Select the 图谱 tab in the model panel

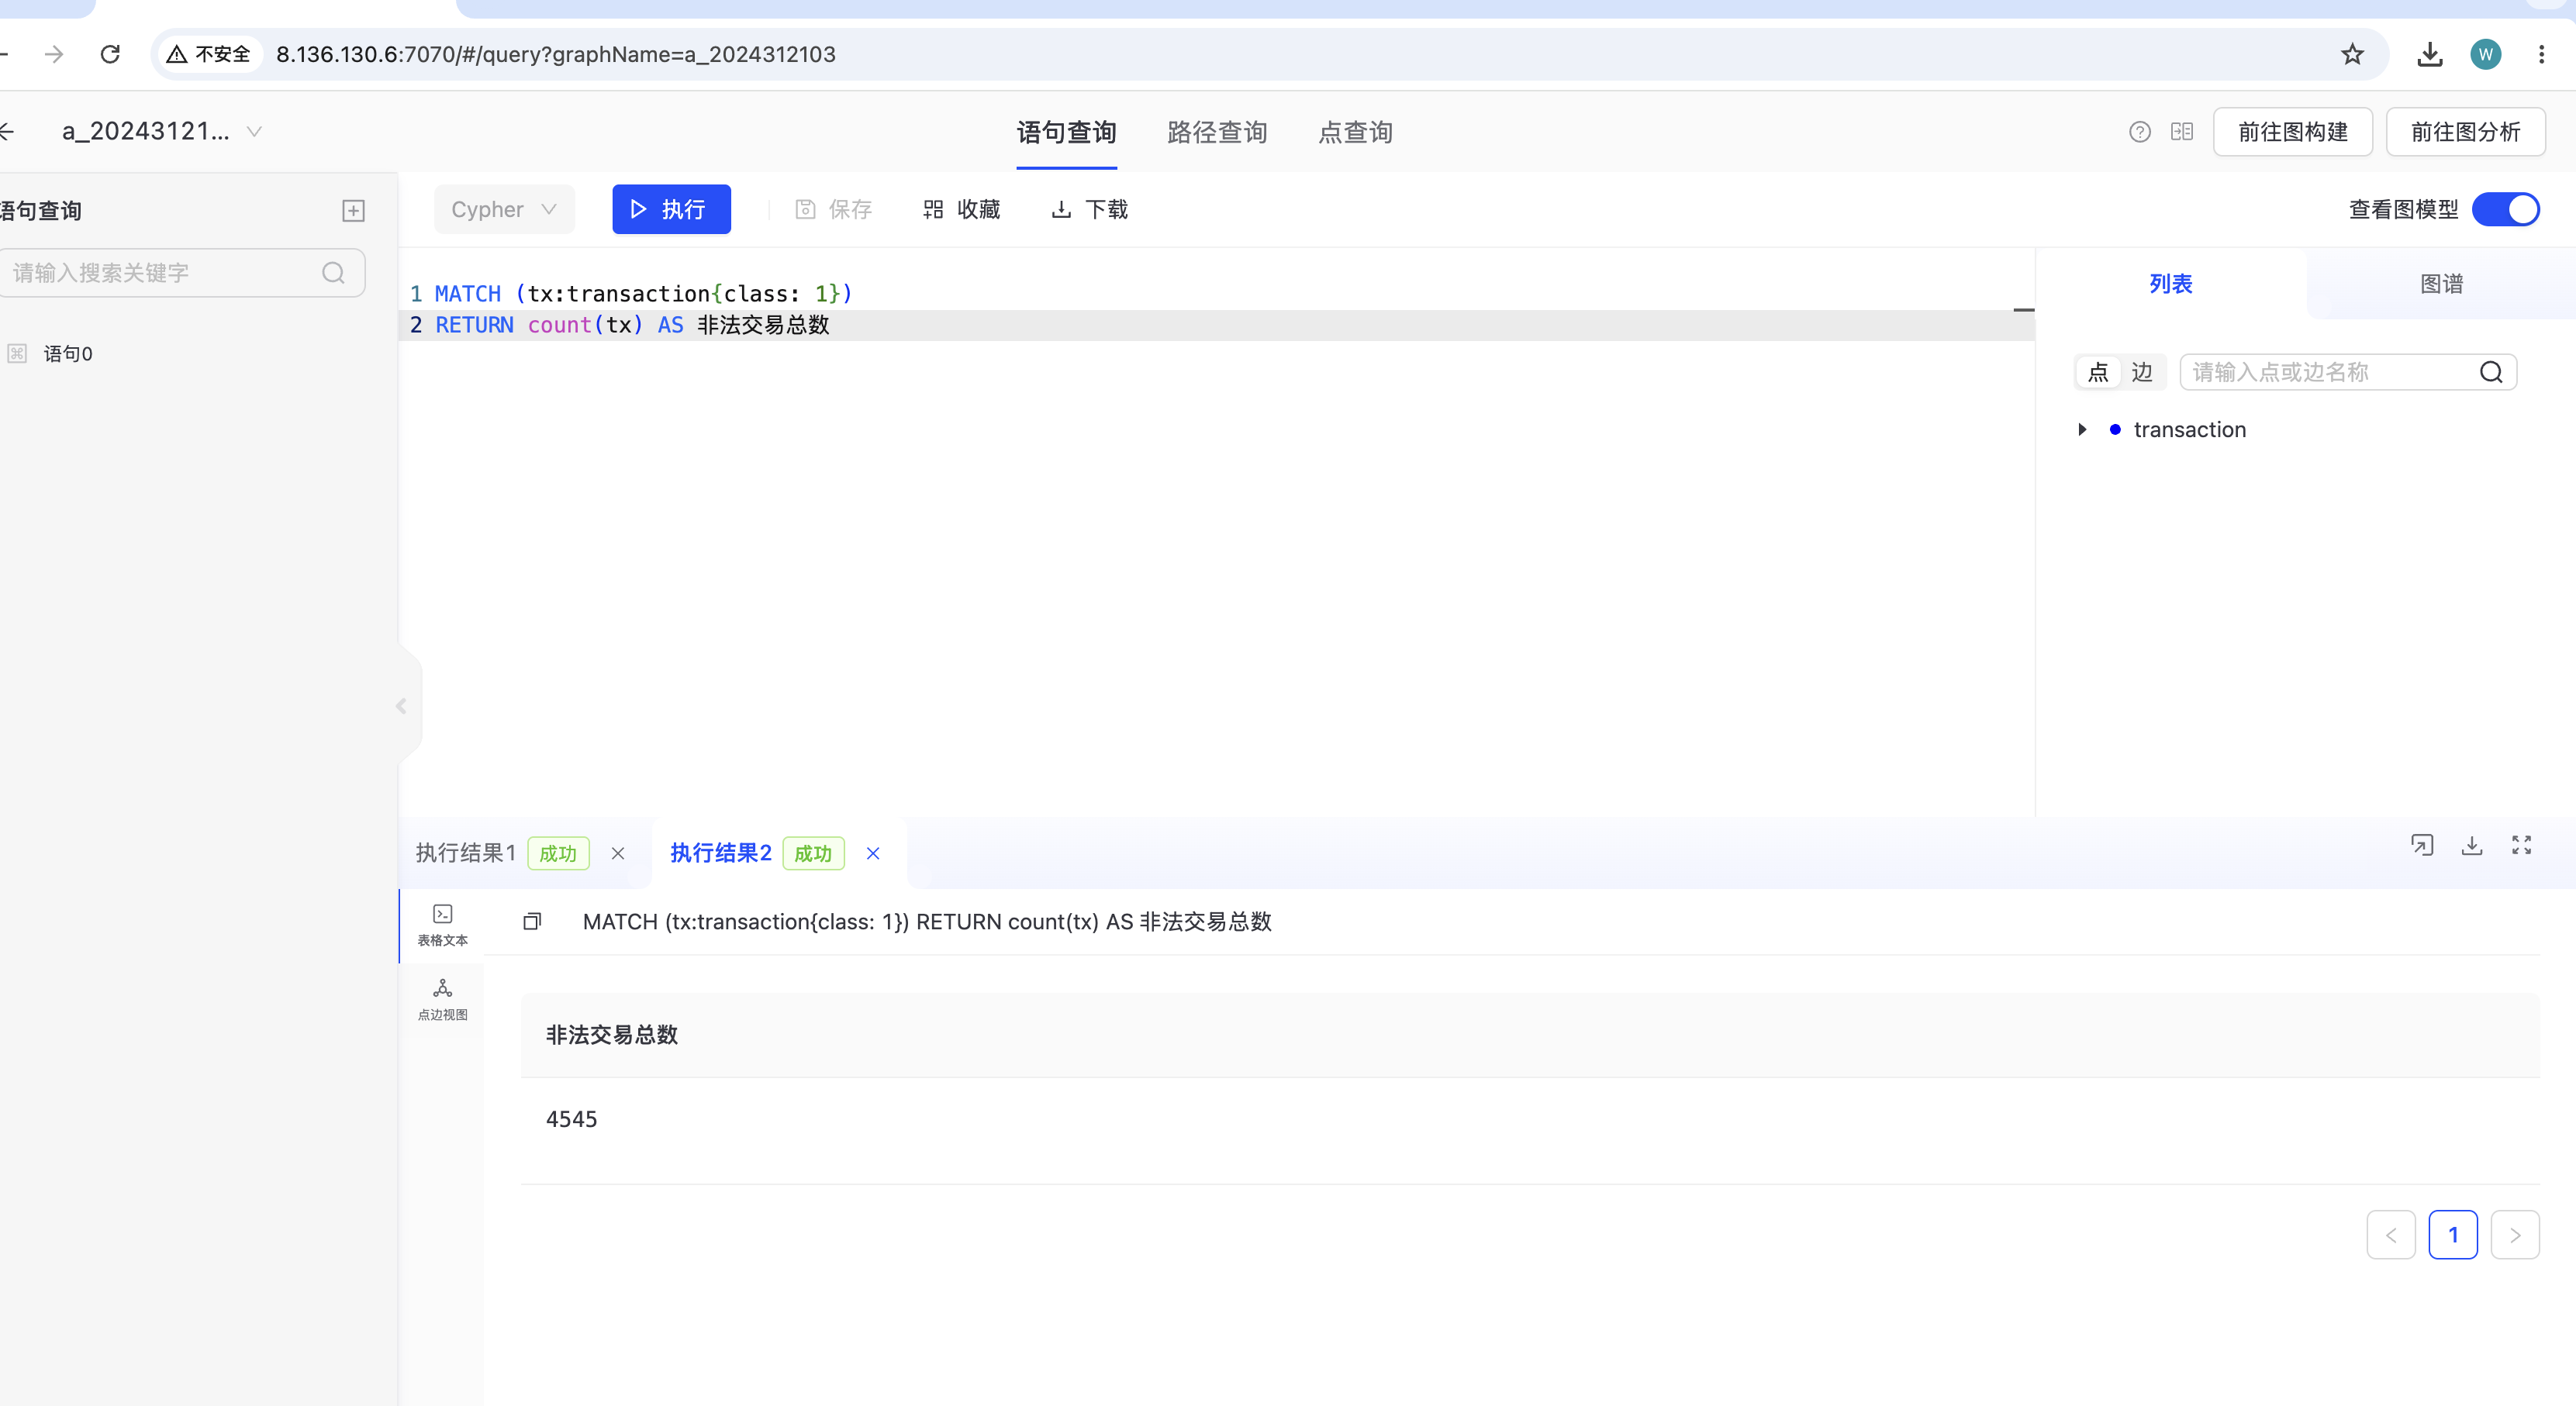click(x=2441, y=284)
